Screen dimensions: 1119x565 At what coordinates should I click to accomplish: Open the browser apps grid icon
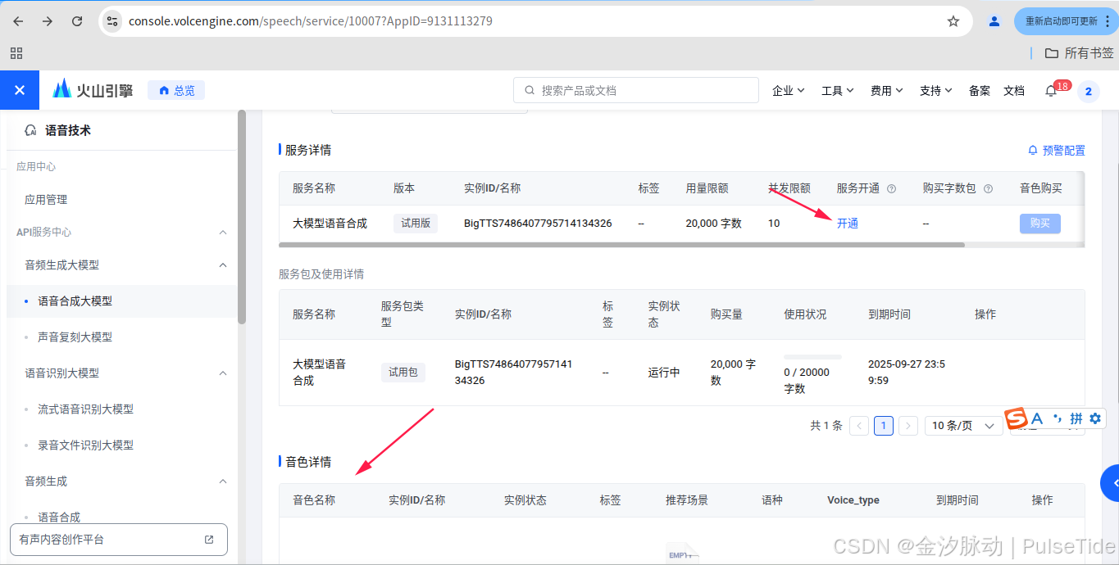[x=16, y=53]
